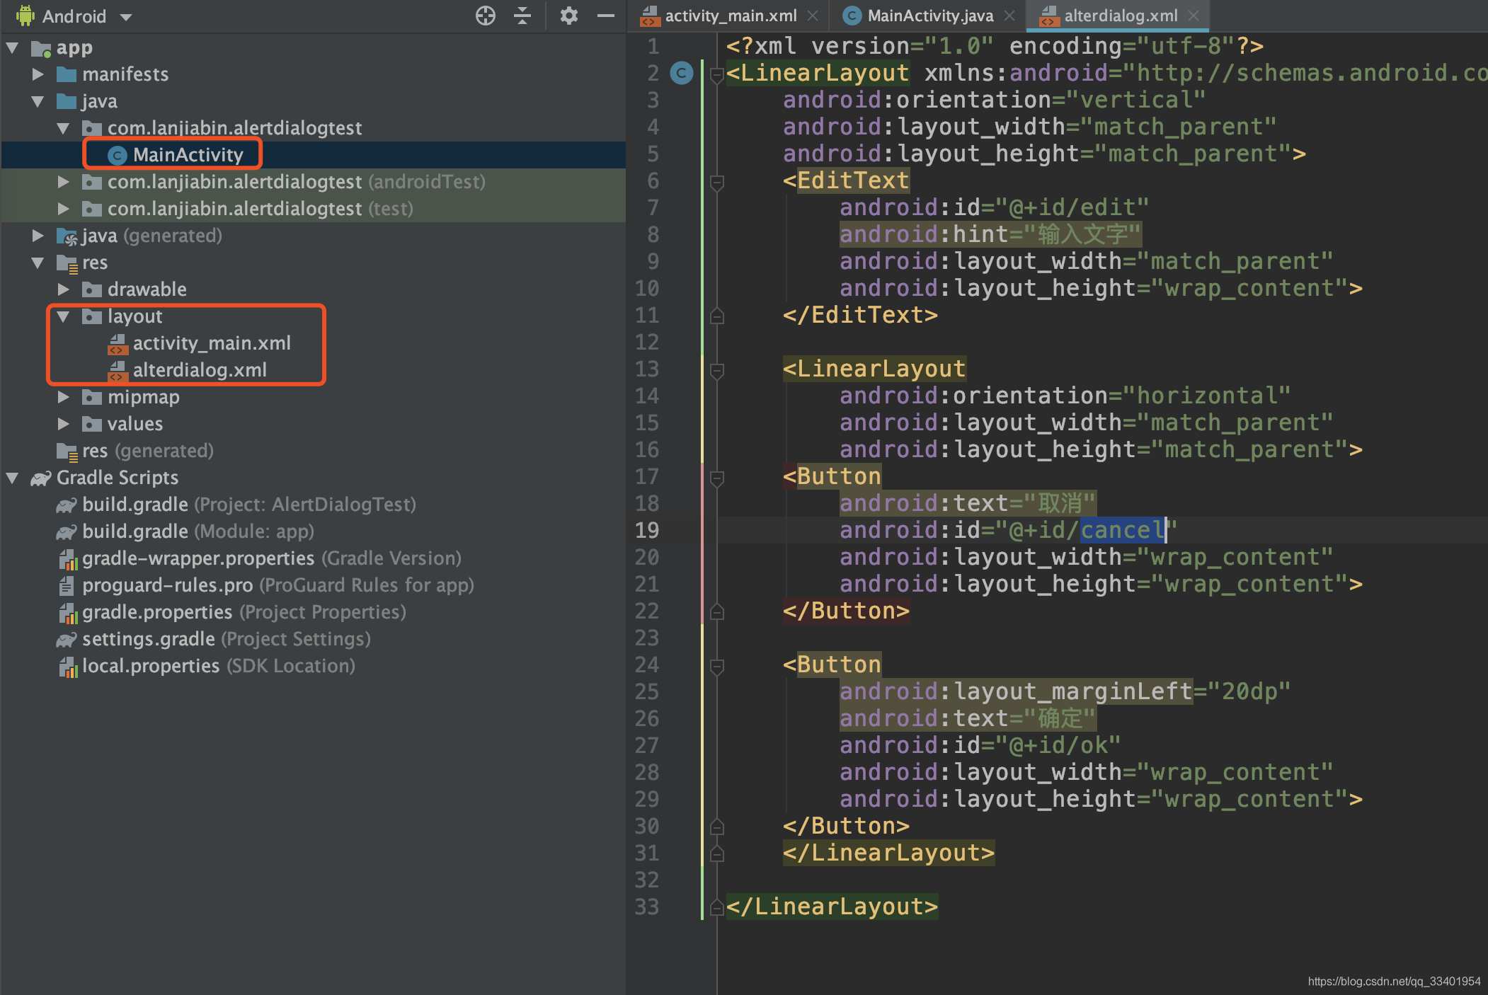The height and width of the screenshot is (995, 1488).
Task: Expand the mipmap folder
Action: [64, 397]
